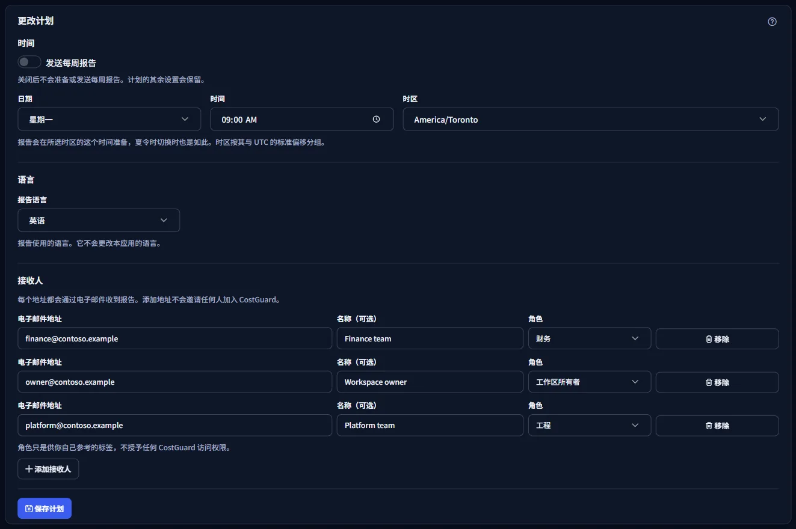Remove the platform@contoso.example recipient

[x=717, y=425]
